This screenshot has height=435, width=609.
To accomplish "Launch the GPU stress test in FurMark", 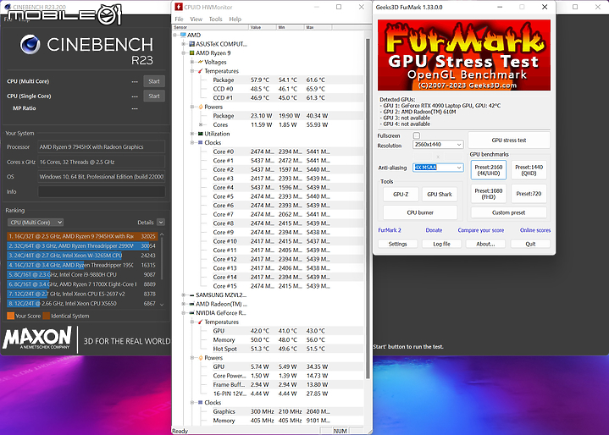I will [509, 140].
